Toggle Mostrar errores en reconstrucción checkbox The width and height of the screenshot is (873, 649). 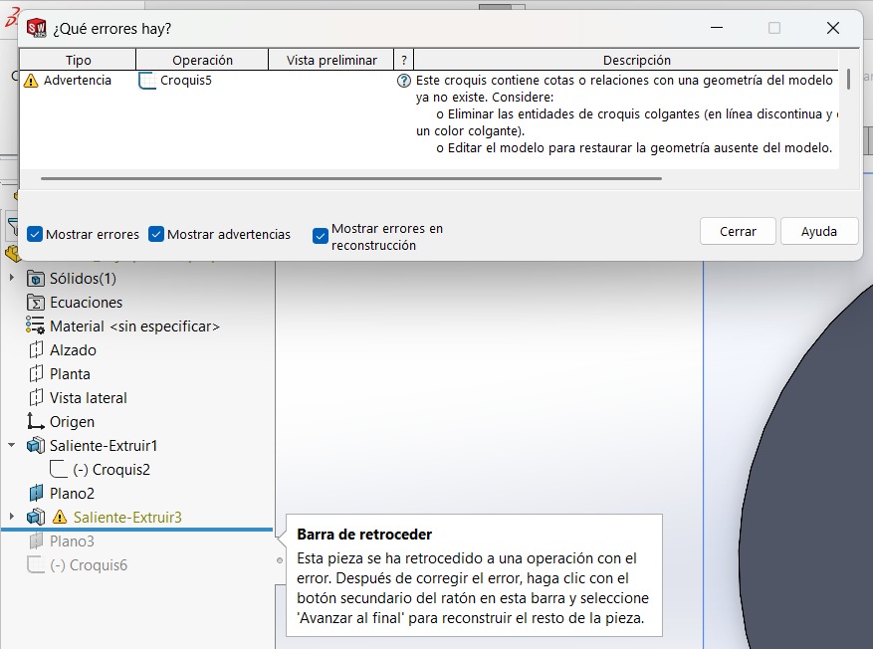point(321,236)
